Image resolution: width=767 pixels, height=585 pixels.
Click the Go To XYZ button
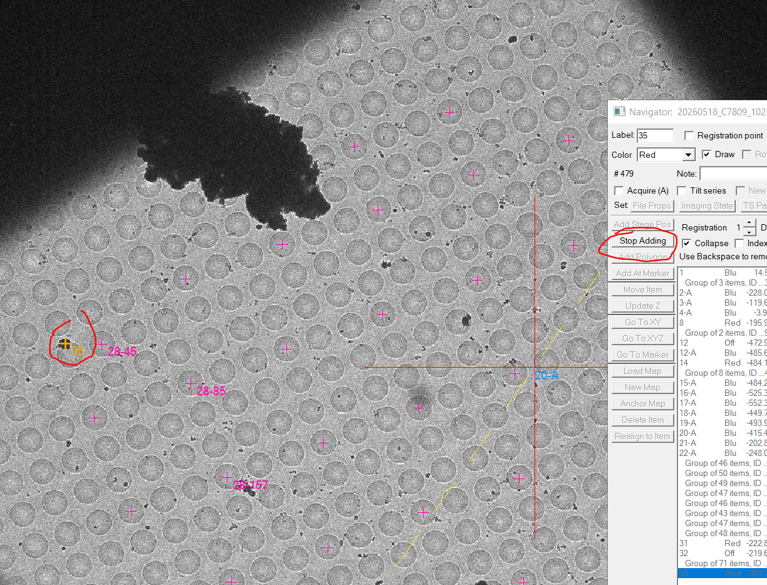642,338
